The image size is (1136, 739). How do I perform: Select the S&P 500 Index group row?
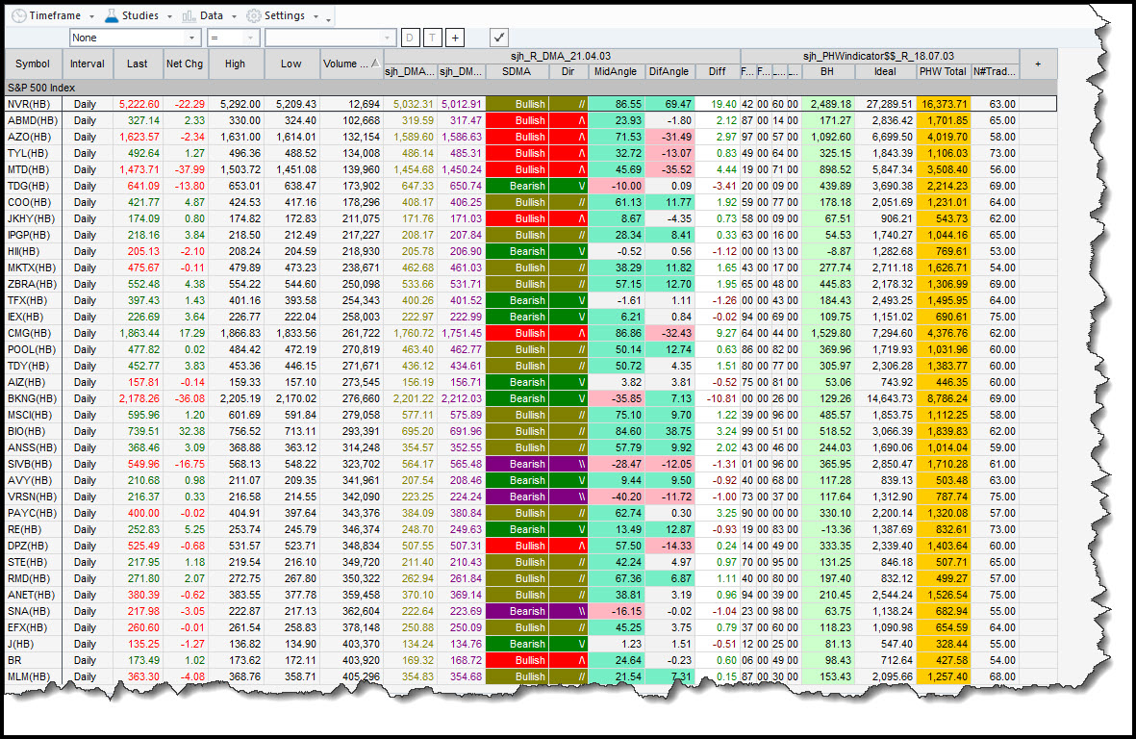pyautogui.click(x=530, y=88)
